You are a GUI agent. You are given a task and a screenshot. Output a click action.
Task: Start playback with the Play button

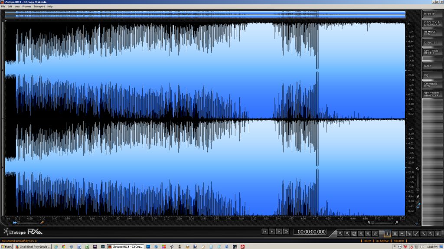(x=271, y=232)
